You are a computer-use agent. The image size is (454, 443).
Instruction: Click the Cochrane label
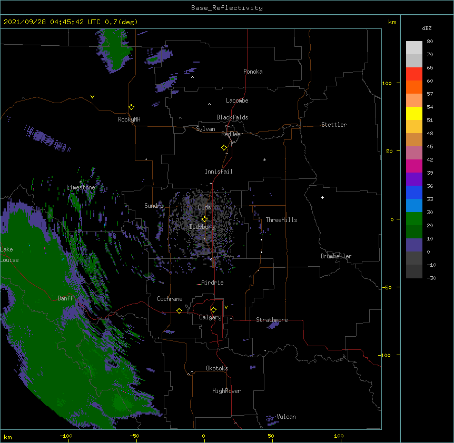click(170, 299)
